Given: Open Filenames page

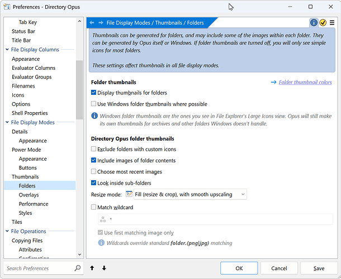Looking at the screenshot, I should coord(23,86).
